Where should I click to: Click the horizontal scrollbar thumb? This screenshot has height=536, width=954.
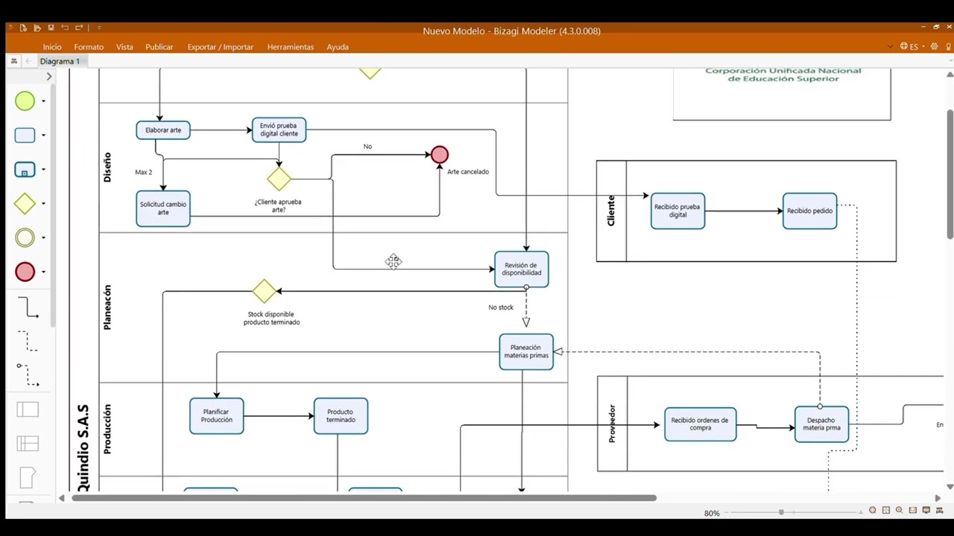click(x=364, y=498)
